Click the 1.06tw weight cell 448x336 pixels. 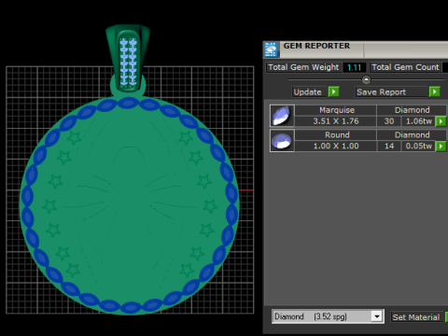pos(419,121)
